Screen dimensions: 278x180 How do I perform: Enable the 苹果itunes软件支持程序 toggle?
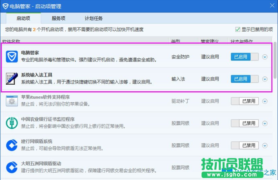(245, 101)
